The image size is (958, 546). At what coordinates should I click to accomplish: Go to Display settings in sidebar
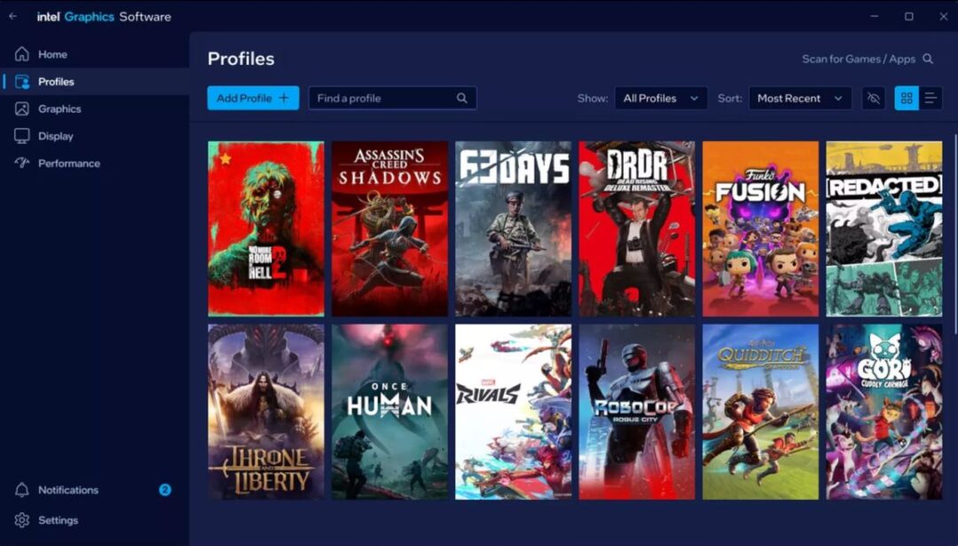click(55, 136)
